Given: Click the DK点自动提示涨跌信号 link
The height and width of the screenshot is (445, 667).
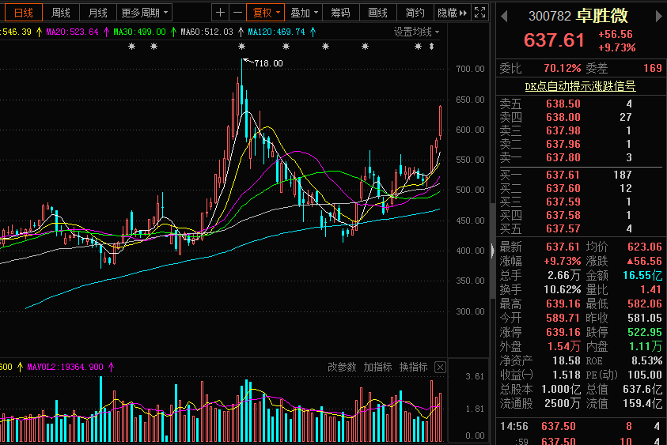Looking at the screenshot, I should [580, 86].
